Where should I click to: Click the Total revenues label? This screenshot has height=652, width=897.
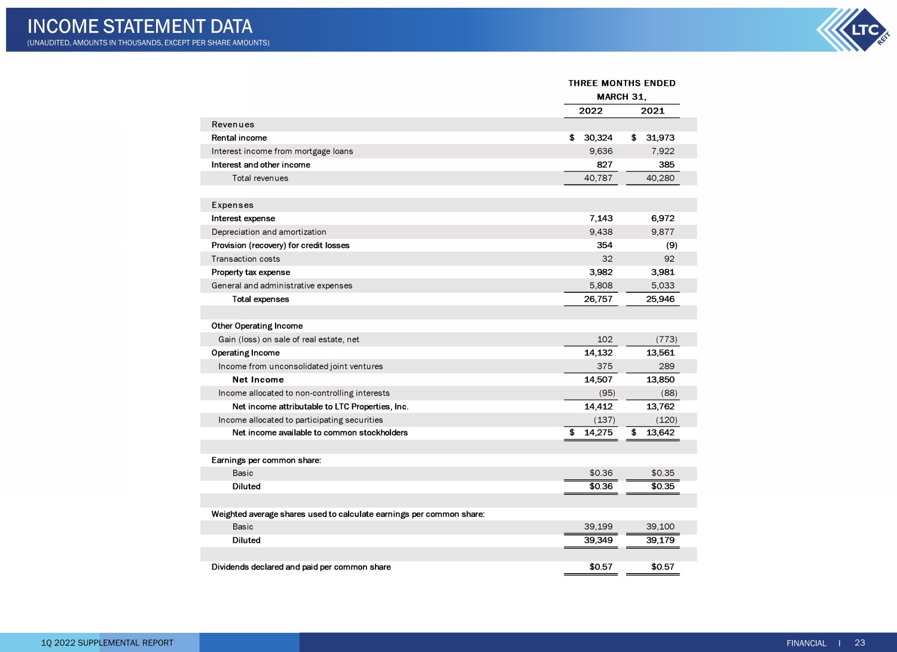(260, 178)
